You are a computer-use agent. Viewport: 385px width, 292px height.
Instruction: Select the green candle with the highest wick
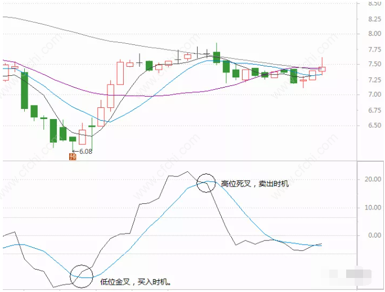[x=217, y=54]
